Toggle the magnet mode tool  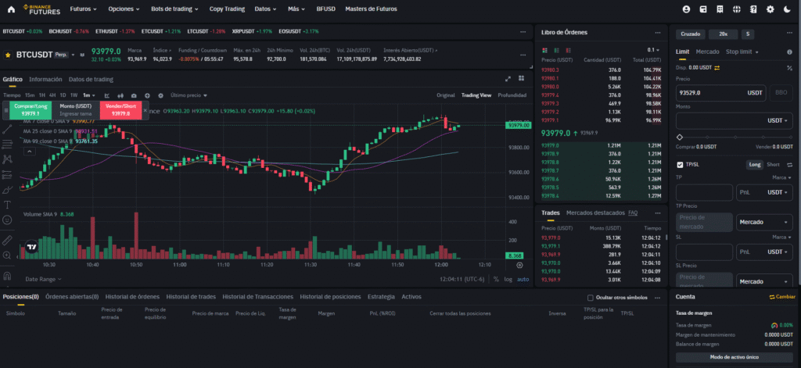[x=7, y=276]
